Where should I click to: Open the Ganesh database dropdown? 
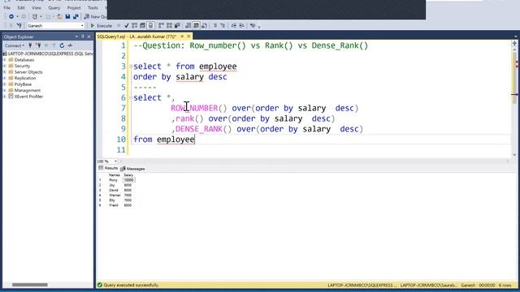coord(82,25)
